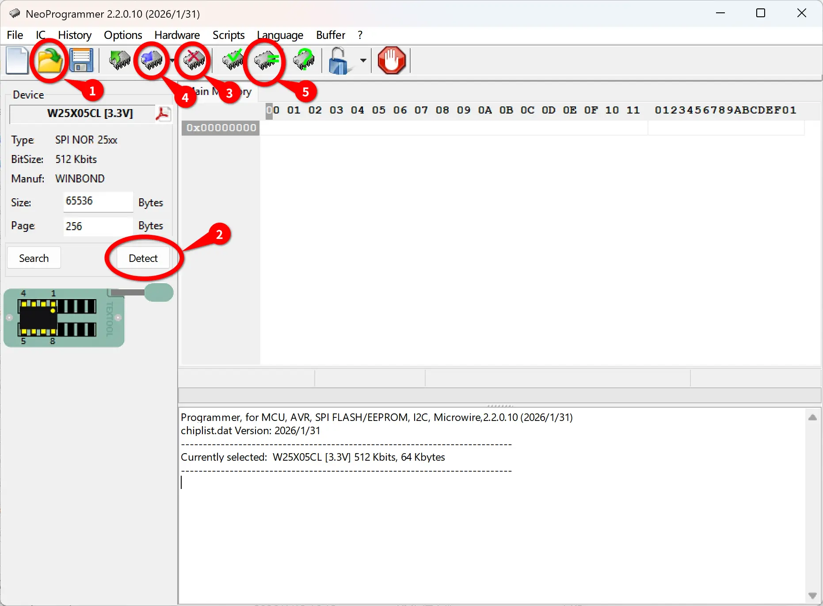Open the Hardware menu
The width and height of the screenshot is (823, 606).
(x=177, y=35)
